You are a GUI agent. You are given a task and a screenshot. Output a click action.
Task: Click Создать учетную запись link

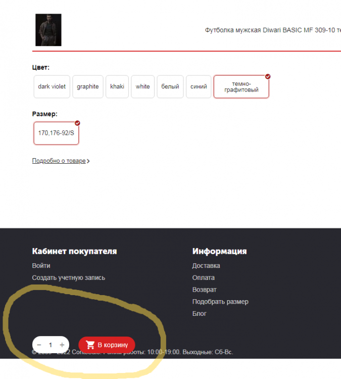point(68,278)
